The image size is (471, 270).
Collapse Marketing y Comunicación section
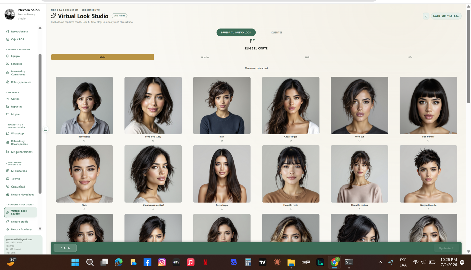(16, 126)
